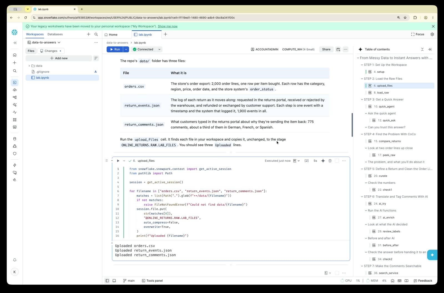Open the AI & ML sparkle icon in left rail
The width and height of the screenshot is (444, 293).
15,105
